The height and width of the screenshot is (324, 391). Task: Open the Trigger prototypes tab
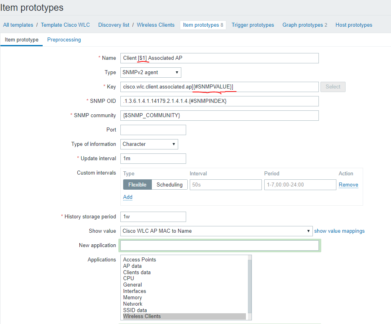tap(253, 25)
